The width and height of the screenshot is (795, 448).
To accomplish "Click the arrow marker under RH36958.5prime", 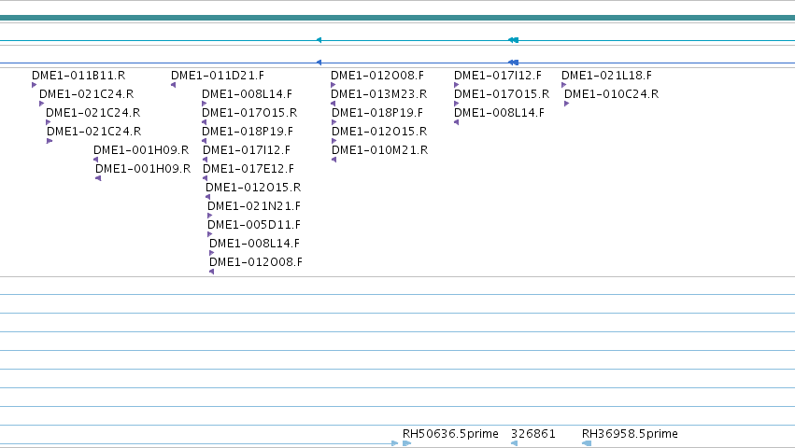I will [x=587, y=443].
